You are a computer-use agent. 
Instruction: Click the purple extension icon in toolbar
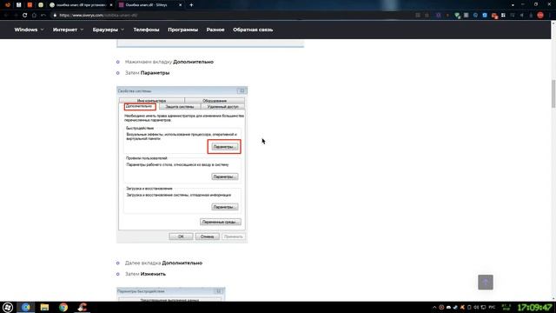(x=439, y=16)
